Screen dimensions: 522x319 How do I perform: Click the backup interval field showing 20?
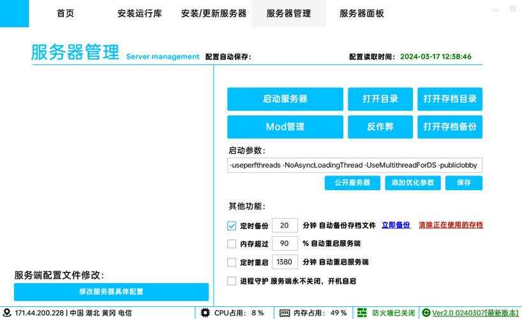(x=285, y=225)
